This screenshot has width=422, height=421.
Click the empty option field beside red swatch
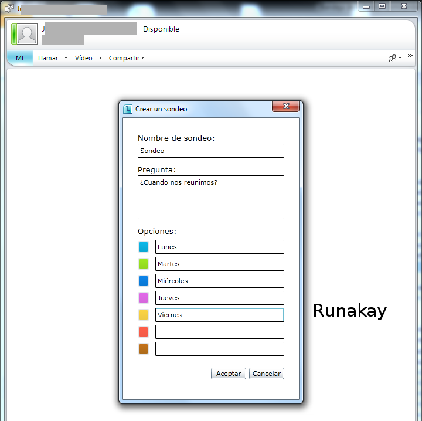tap(220, 332)
